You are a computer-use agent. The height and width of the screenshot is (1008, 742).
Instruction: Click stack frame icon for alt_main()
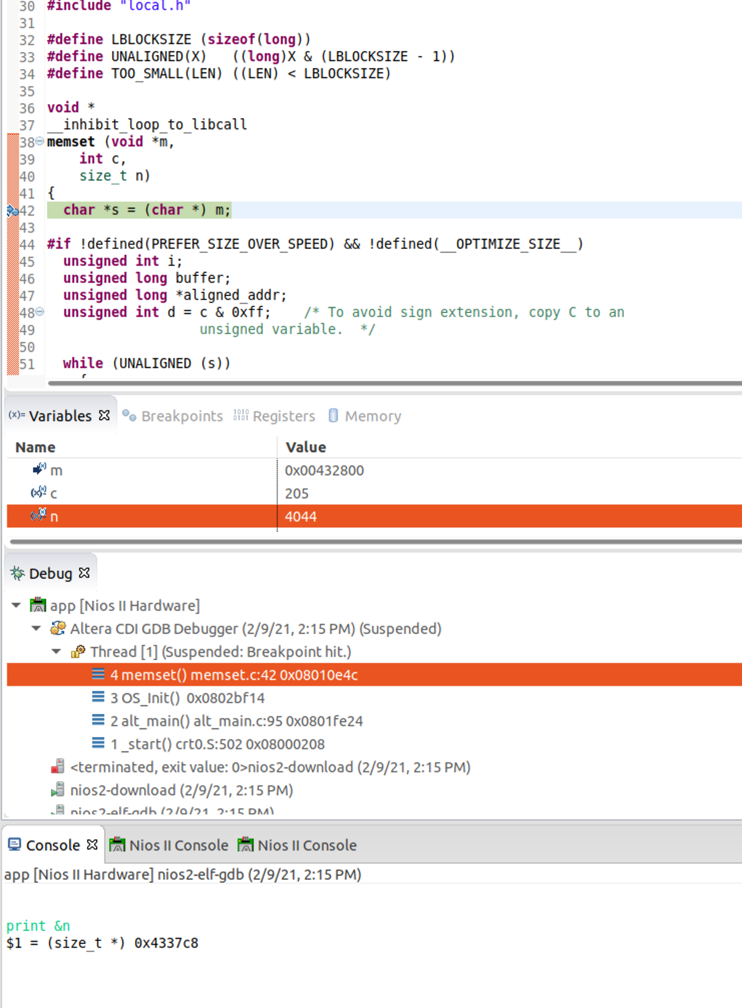(x=98, y=720)
